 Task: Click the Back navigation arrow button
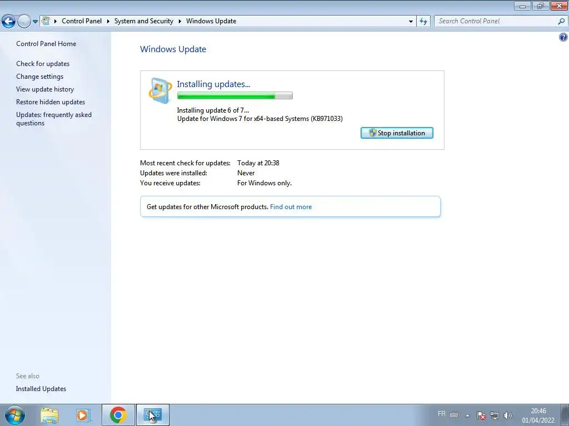[x=9, y=22]
